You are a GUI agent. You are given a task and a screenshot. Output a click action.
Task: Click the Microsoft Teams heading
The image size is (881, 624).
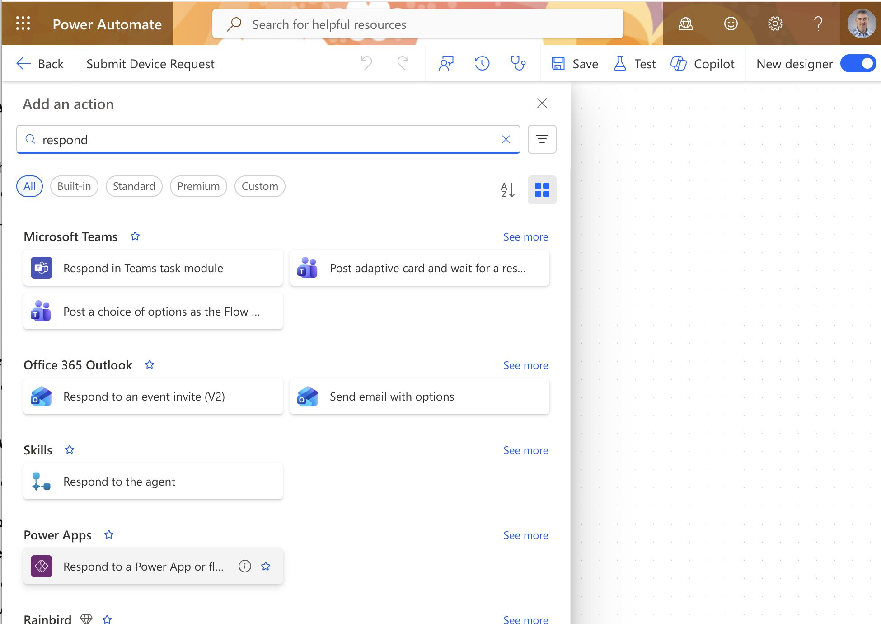pyautogui.click(x=70, y=236)
